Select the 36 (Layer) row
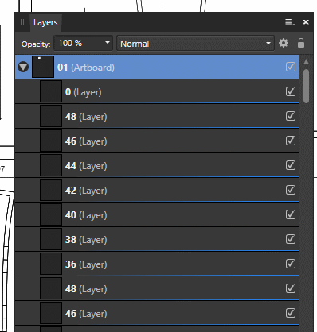 coord(157,264)
